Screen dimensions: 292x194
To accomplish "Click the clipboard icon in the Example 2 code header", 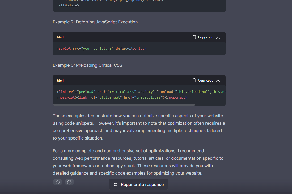I will click(x=194, y=37).
